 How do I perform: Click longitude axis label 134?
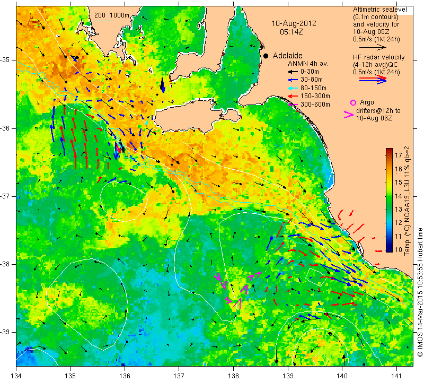click(16, 376)
